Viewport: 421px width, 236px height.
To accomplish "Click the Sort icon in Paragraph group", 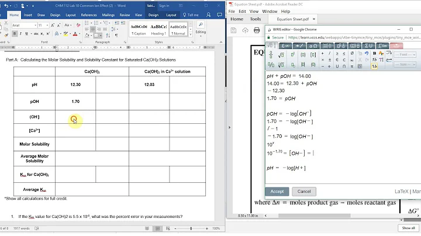I will pyautogui.click(x=108, y=35).
